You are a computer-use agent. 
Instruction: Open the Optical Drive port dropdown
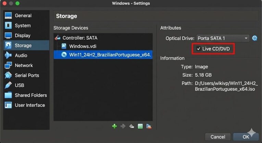[x=223, y=38]
